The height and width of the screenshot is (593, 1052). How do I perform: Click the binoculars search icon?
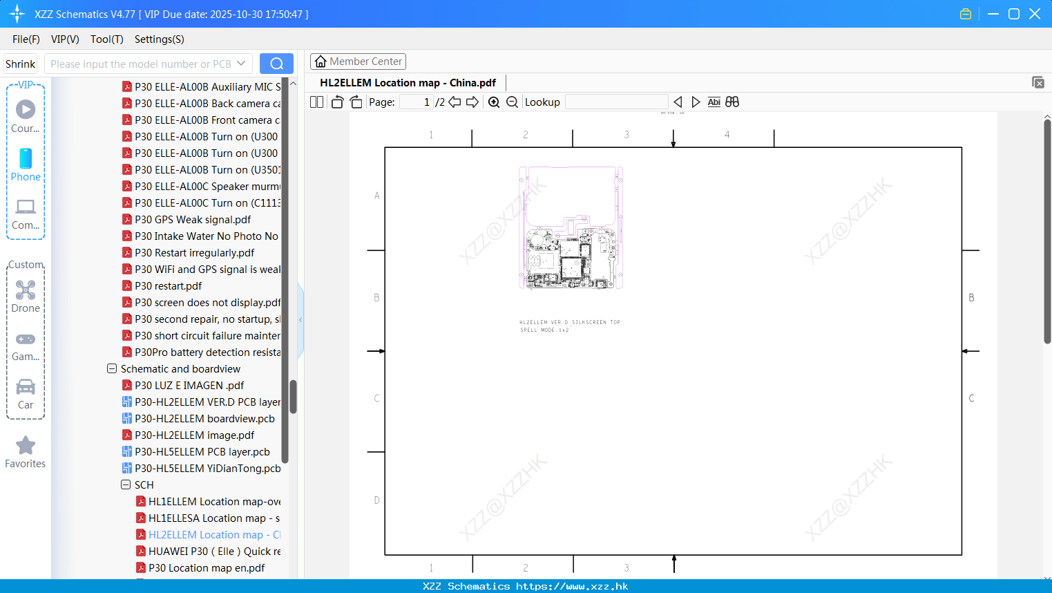click(x=732, y=102)
